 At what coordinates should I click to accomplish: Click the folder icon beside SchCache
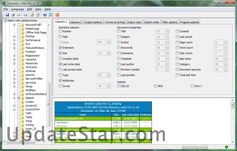[23, 67]
